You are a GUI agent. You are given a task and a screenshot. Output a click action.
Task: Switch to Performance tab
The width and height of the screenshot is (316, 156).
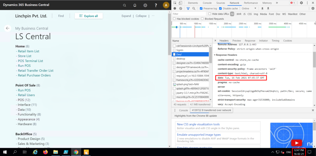tap(251, 3)
